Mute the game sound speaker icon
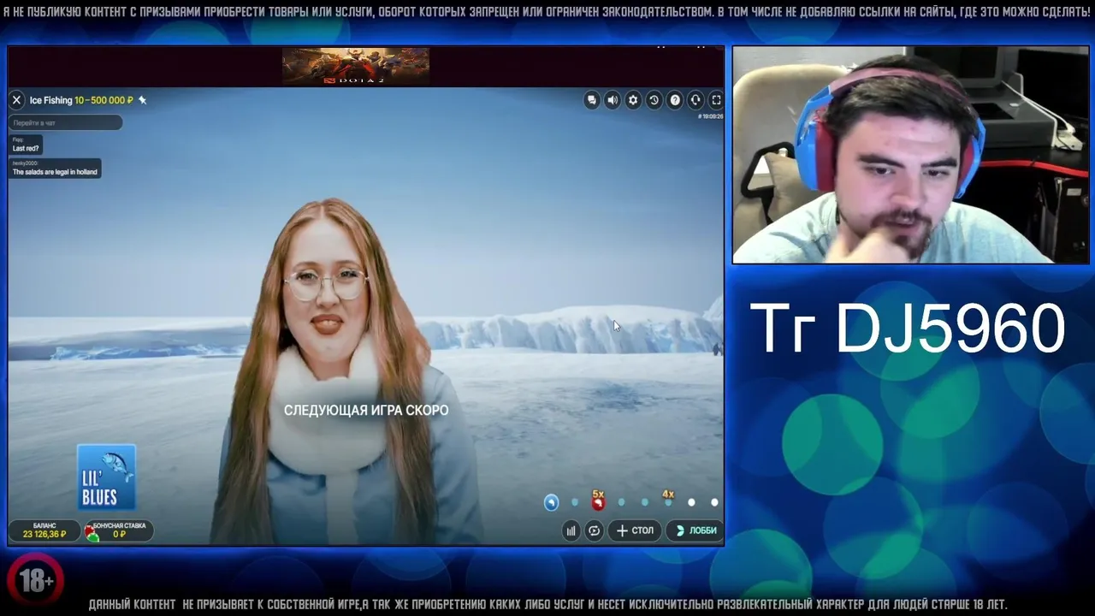Image resolution: width=1095 pixels, height=616 pixels. coord(613,100)
